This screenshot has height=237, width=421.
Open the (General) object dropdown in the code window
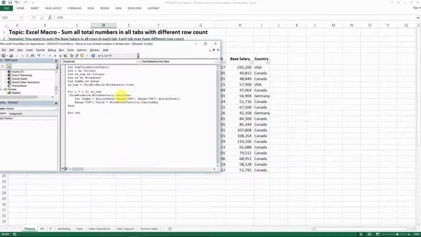tap(137, 62)
